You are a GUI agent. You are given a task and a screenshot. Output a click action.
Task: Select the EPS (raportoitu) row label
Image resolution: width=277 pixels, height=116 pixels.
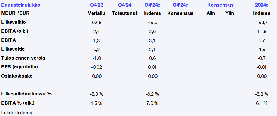[x=20, y=67]
